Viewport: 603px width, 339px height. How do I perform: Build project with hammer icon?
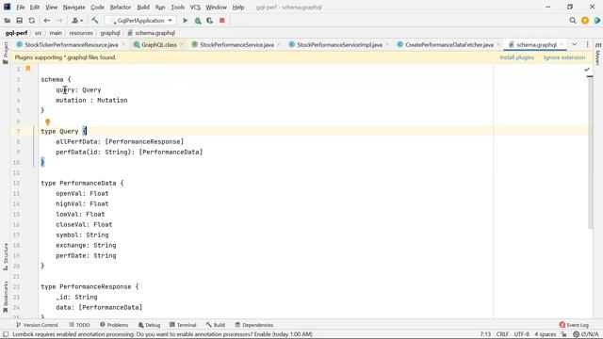click(x=94, y=21)
